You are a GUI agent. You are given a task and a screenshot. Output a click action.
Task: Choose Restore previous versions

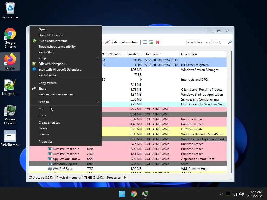point(66,94)
